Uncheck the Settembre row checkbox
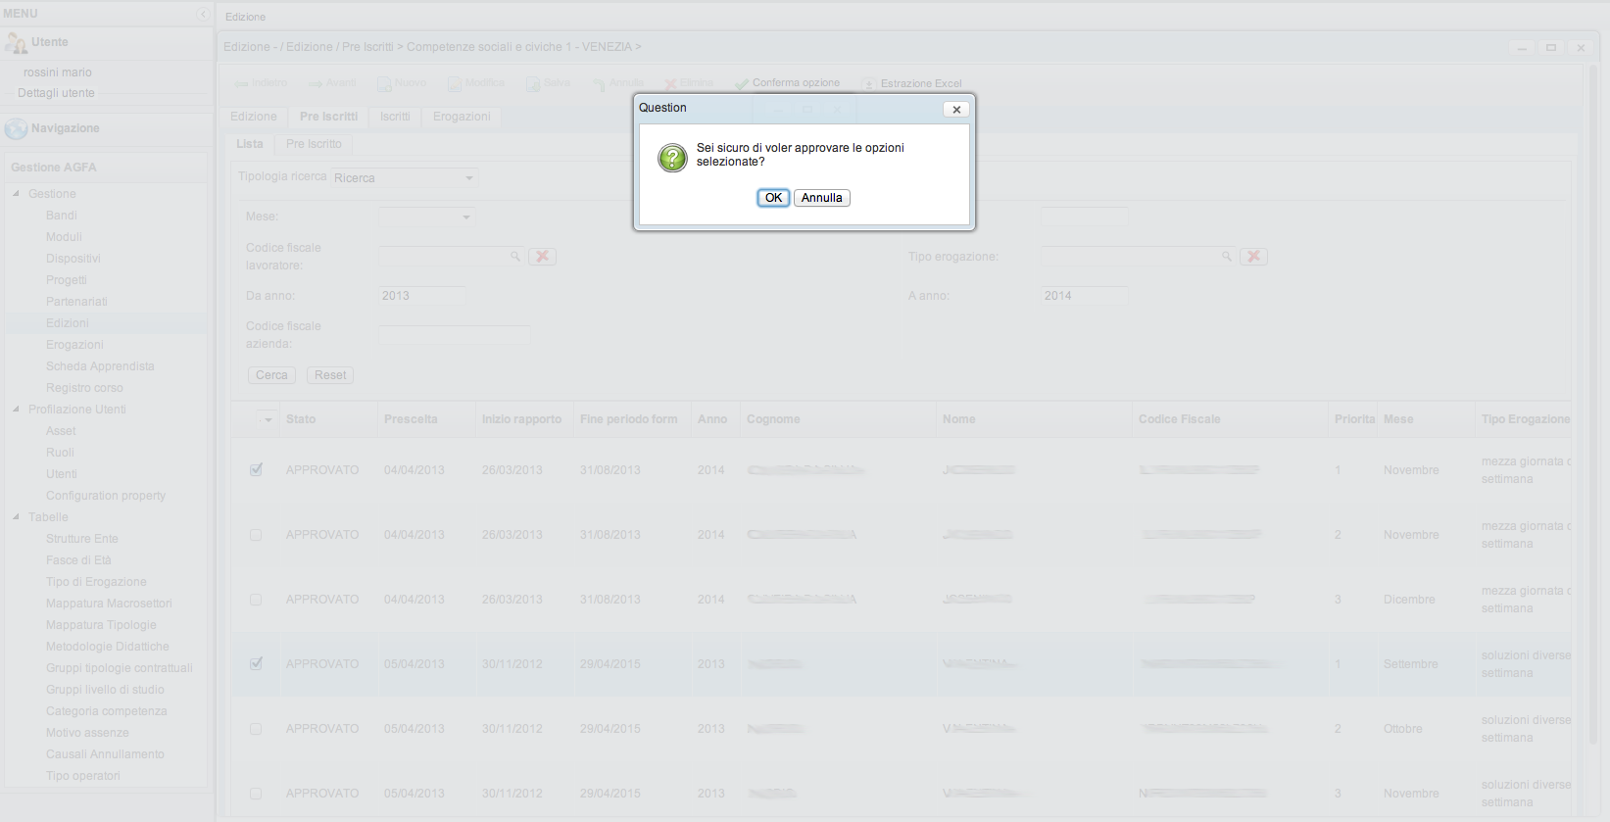 [256, 664]
